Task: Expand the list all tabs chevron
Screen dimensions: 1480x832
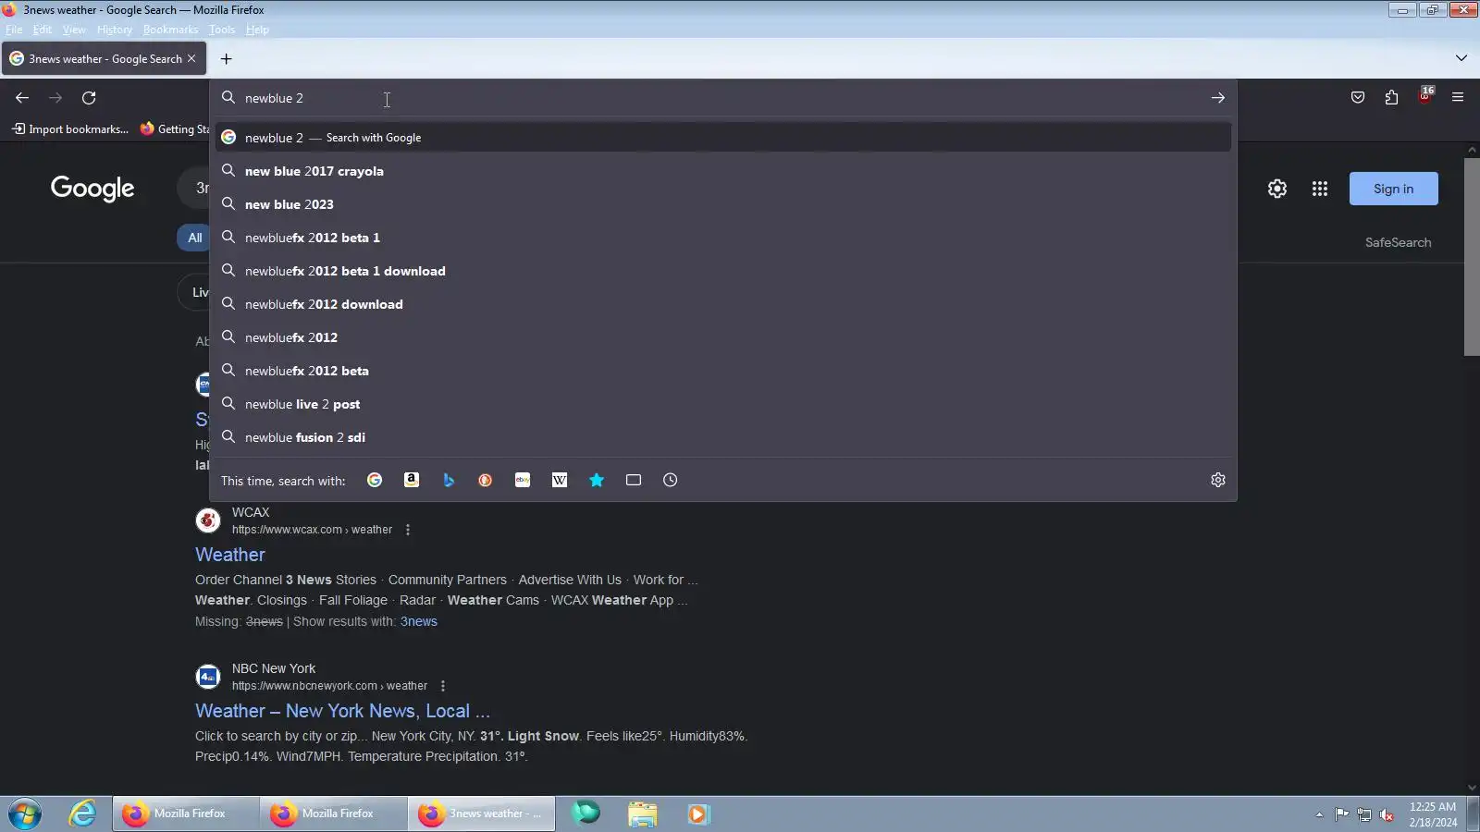Action: 1461,58
